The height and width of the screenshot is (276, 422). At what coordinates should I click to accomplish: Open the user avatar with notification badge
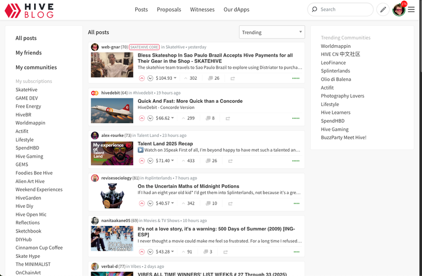[x=399, y=10]
